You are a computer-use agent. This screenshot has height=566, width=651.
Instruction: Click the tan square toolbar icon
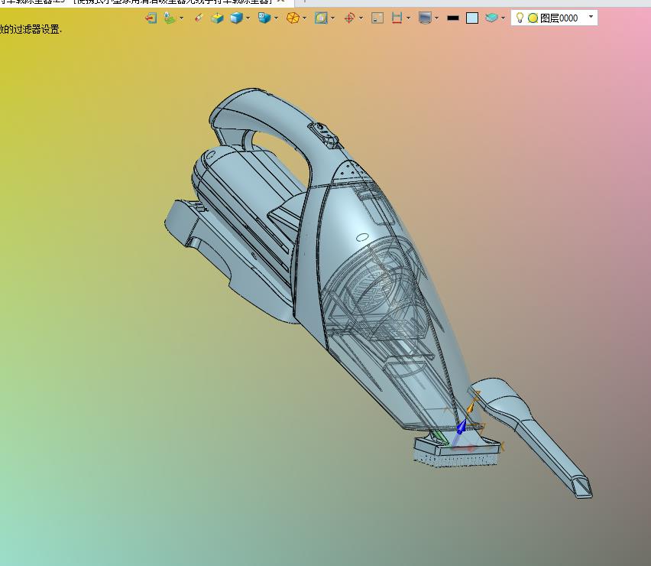click(x=377, y=18)
